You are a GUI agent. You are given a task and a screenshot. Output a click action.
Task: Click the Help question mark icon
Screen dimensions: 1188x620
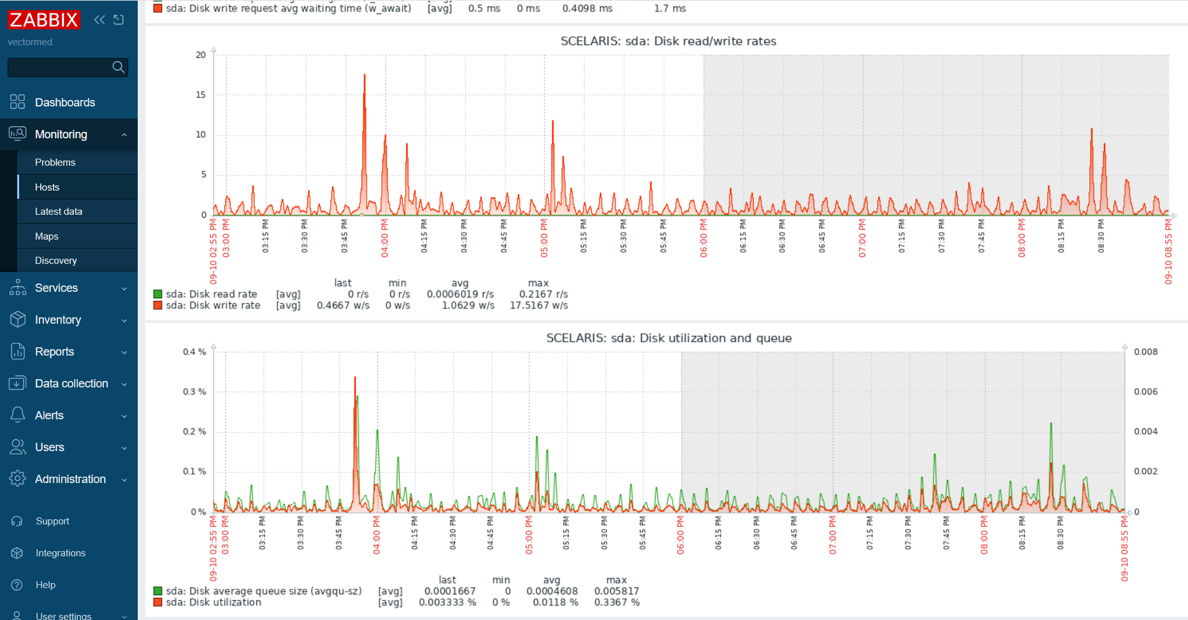pos(17,585)
